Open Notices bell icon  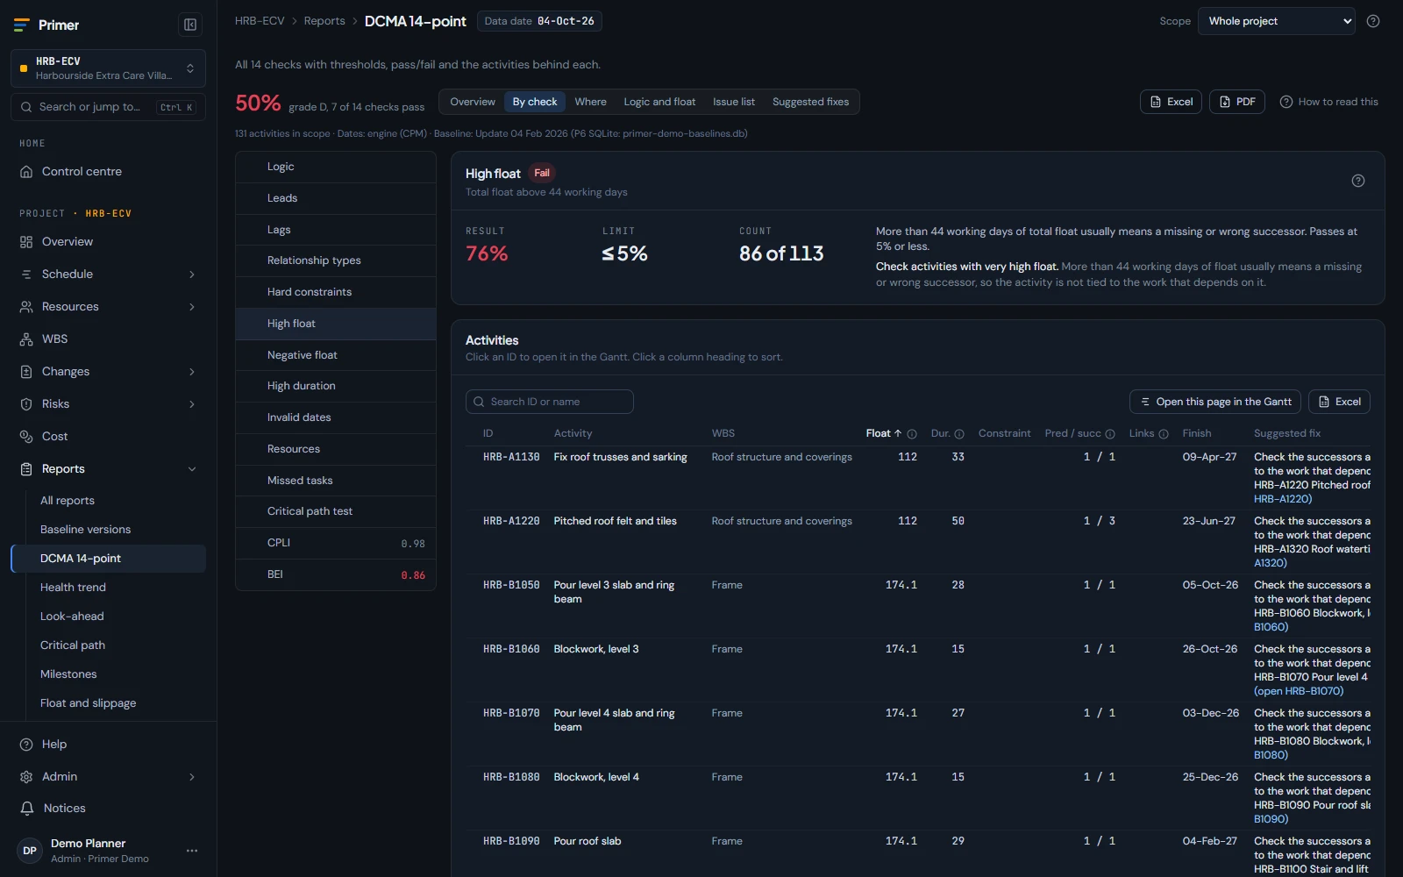(27, 809)
